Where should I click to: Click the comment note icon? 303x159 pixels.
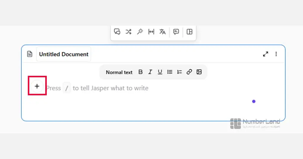click(176, 32)
